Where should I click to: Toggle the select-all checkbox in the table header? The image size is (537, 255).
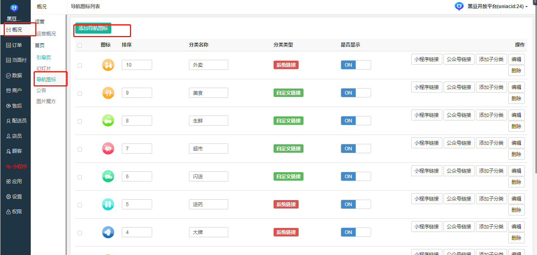point(80,45)
